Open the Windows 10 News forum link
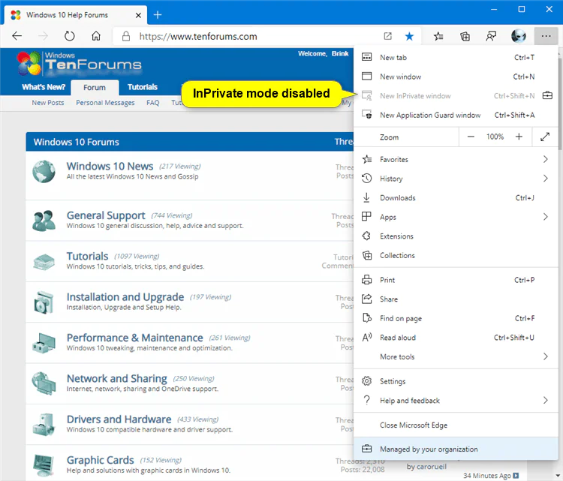The height and width of the screenshot is (481, 563). point(110,166)
